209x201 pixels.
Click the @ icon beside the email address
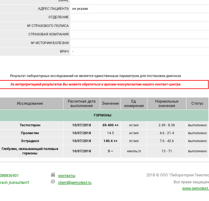(x=53, y=182)
